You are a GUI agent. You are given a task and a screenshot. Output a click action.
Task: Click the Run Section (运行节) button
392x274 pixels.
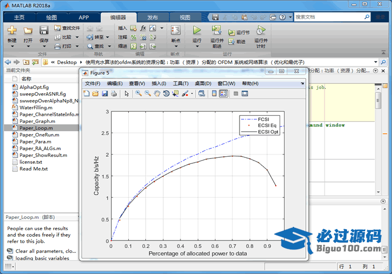[x=239, y=32]
